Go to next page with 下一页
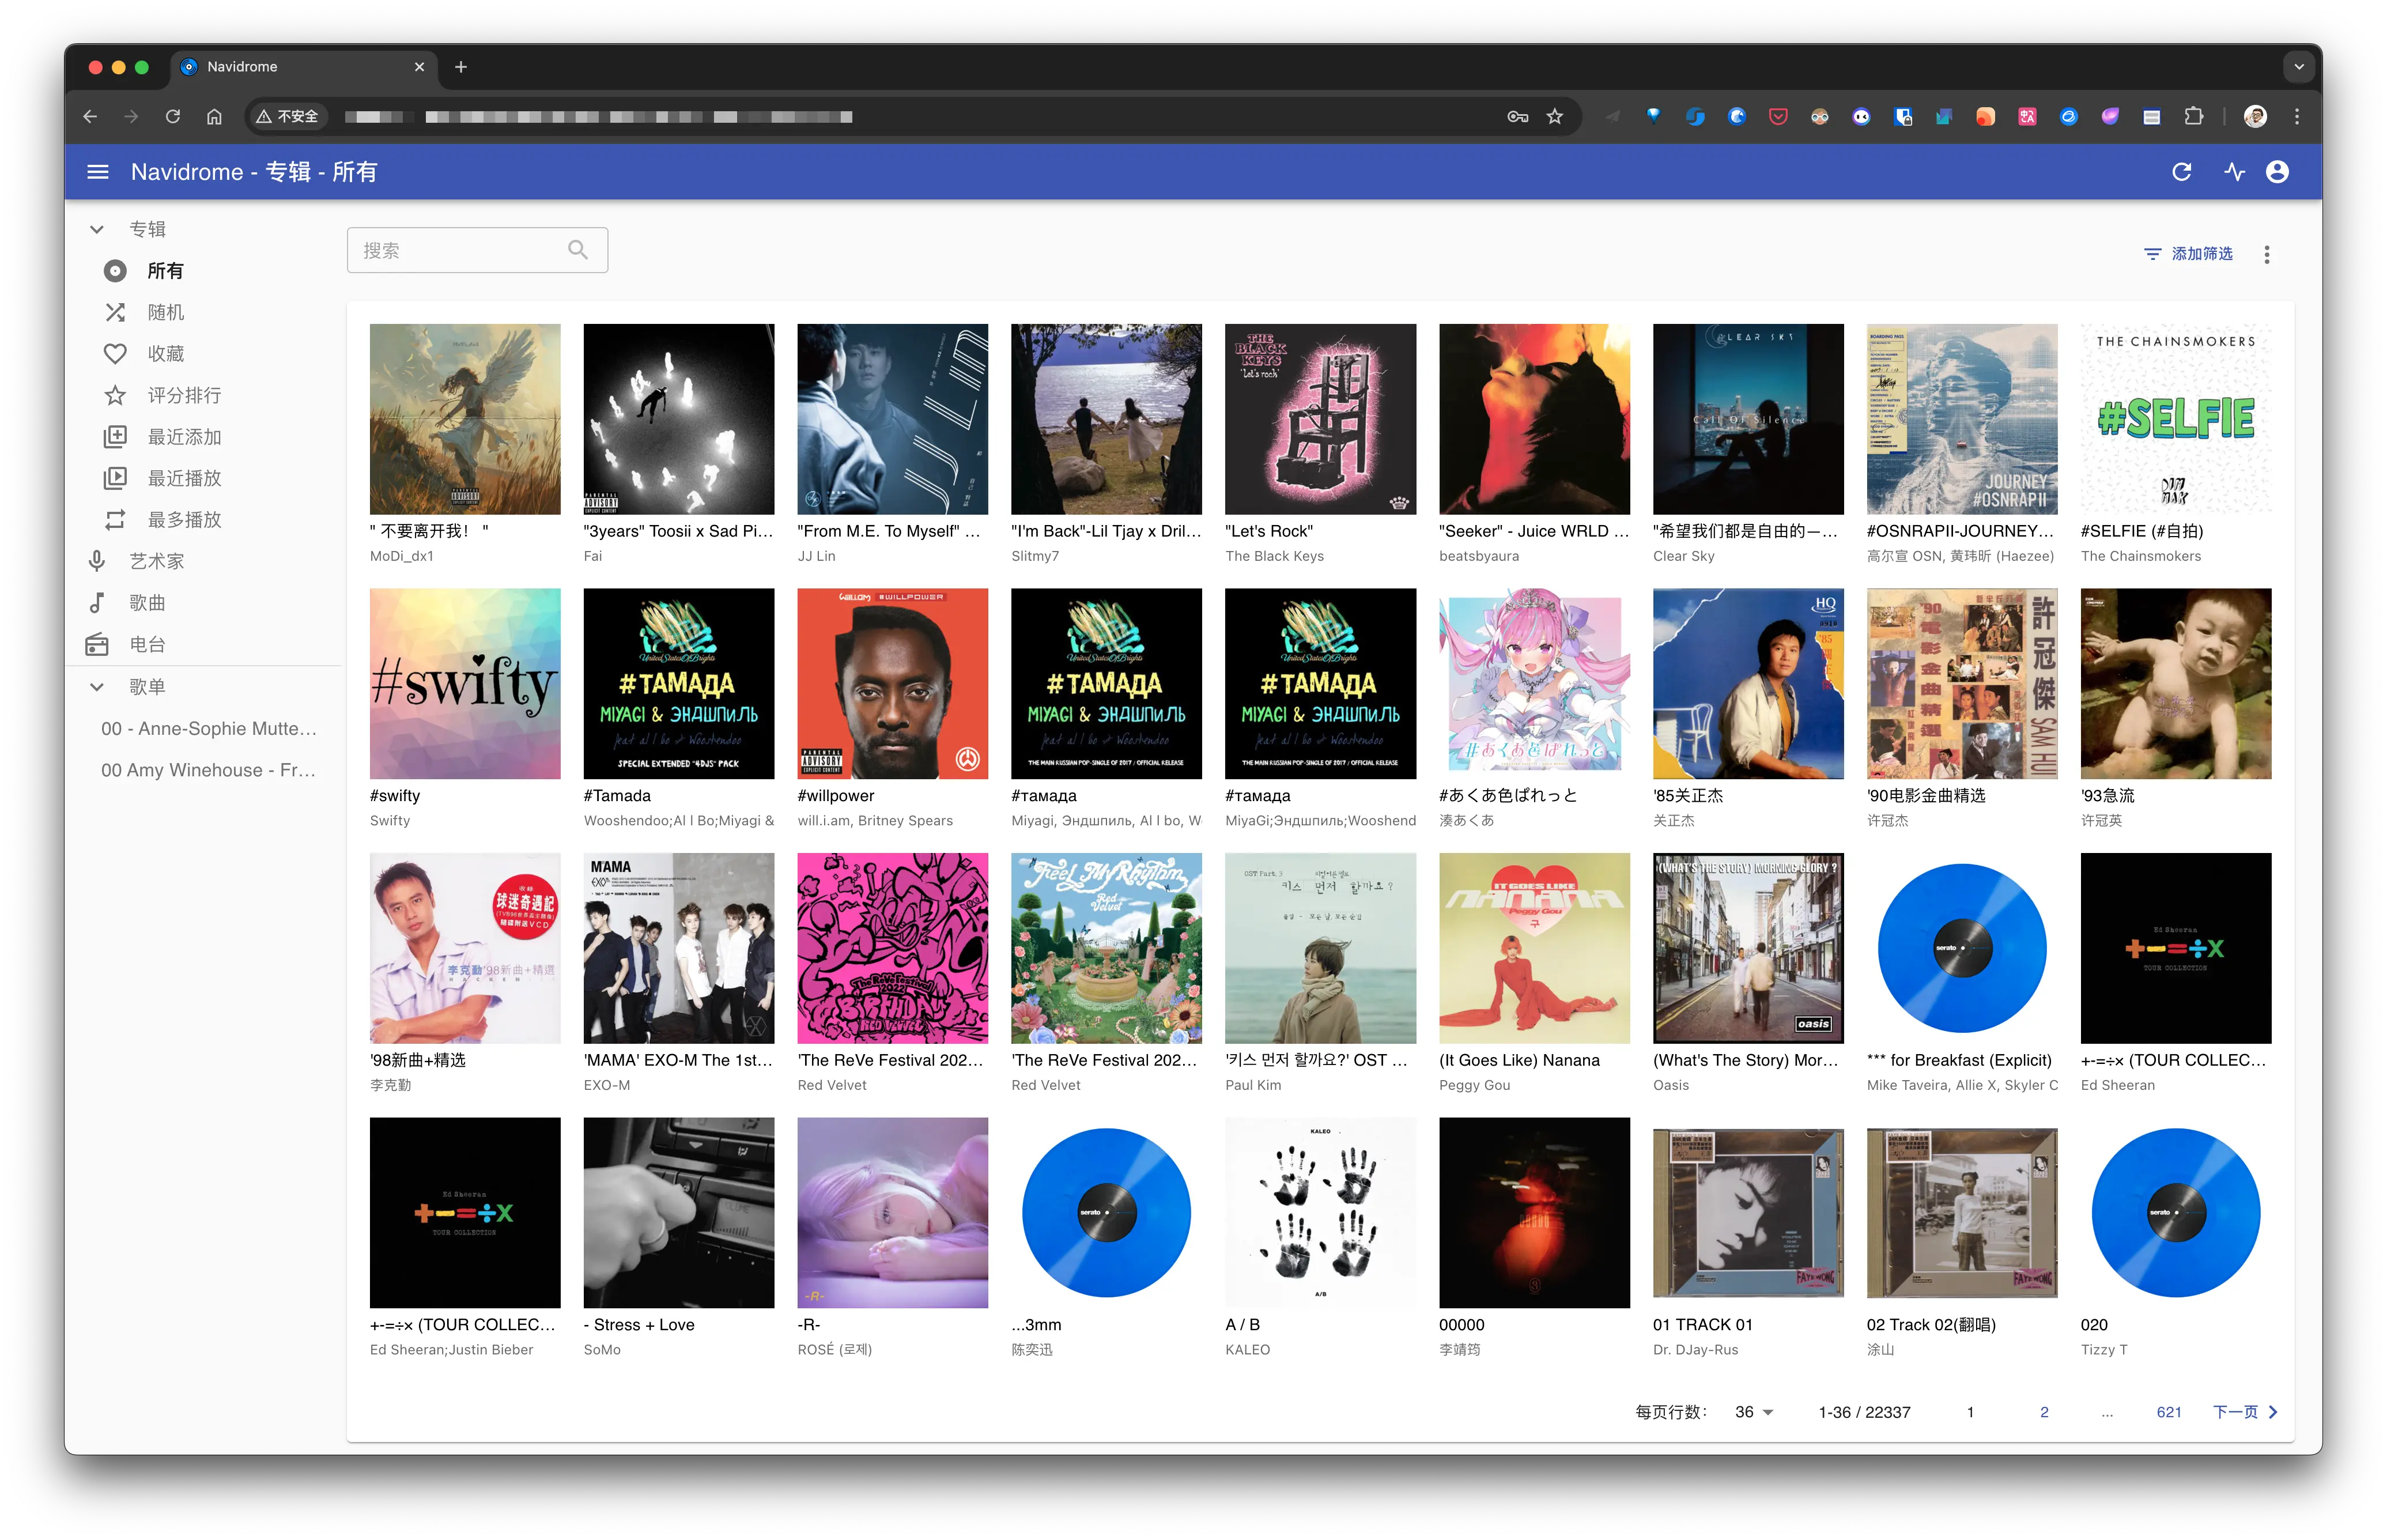2387x1540 pixels. 2244,1412
